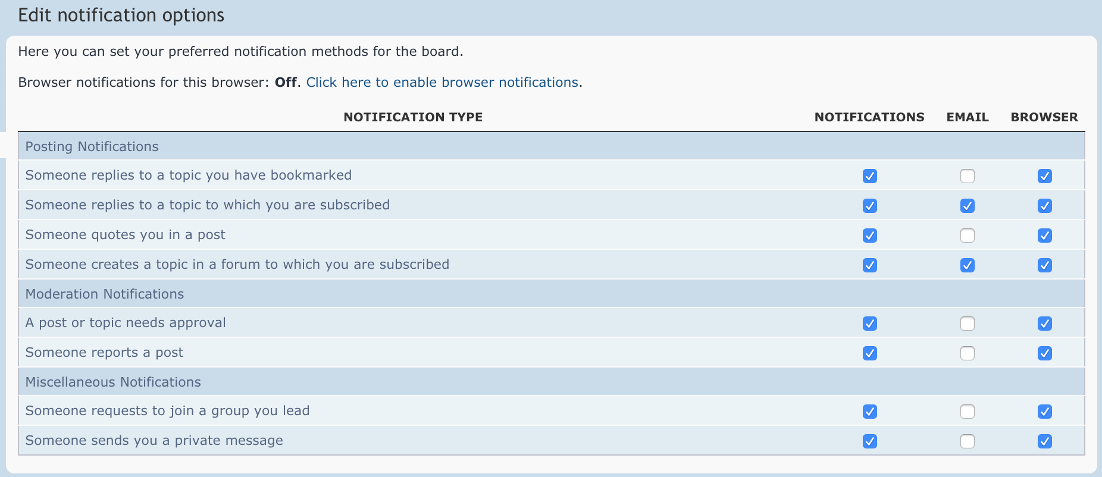Enable email notifications when someone quotes you
This screenshot has height=477, width=1102.
point(968,235)
